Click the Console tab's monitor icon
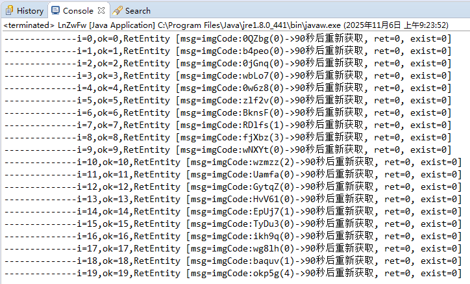Screen dimensions: 470x284 [55, 10]
